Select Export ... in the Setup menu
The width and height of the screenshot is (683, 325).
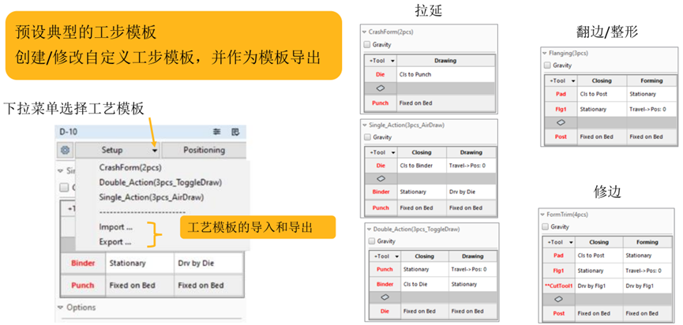coord(115,242)
